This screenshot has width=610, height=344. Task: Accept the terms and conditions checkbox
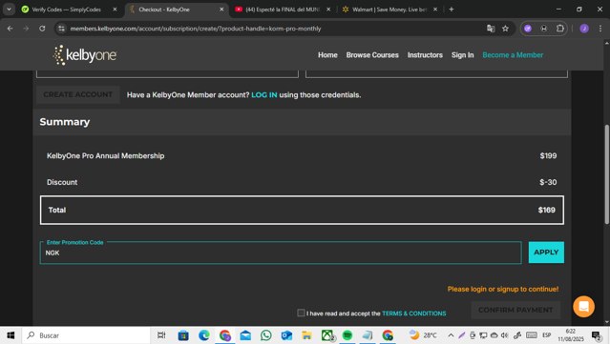point(301,313)
